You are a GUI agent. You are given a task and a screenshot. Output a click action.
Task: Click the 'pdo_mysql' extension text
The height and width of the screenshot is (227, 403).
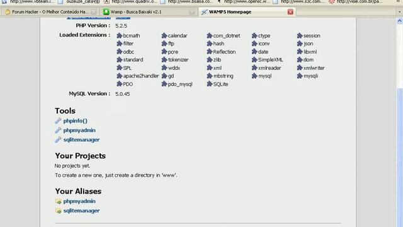[180, 84]
